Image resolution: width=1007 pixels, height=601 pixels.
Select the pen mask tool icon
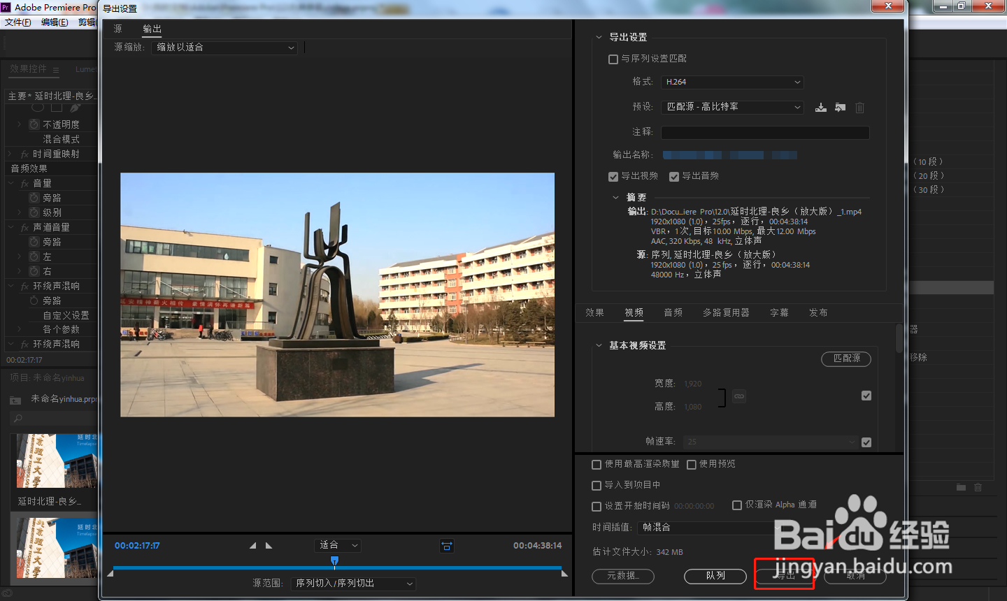[75, 108]
